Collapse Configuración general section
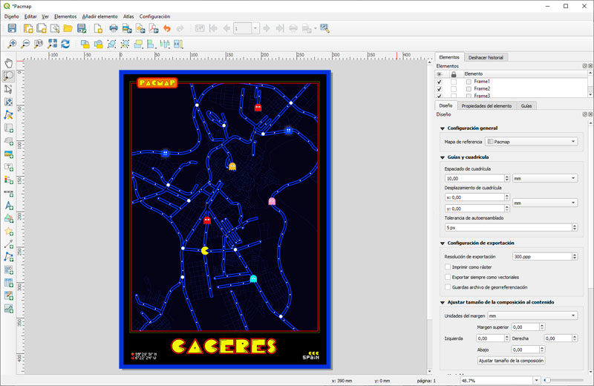The image size is (594, 386). click(x=442, y=128)
